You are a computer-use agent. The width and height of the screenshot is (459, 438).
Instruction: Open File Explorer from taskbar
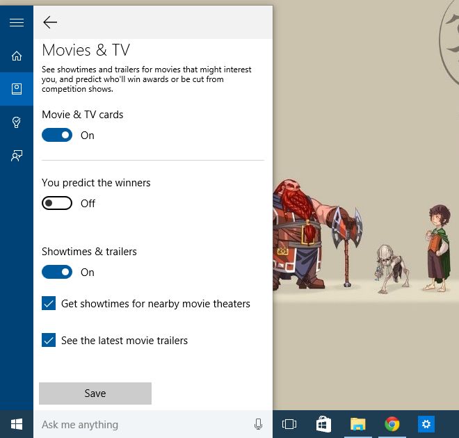point(357,424)
